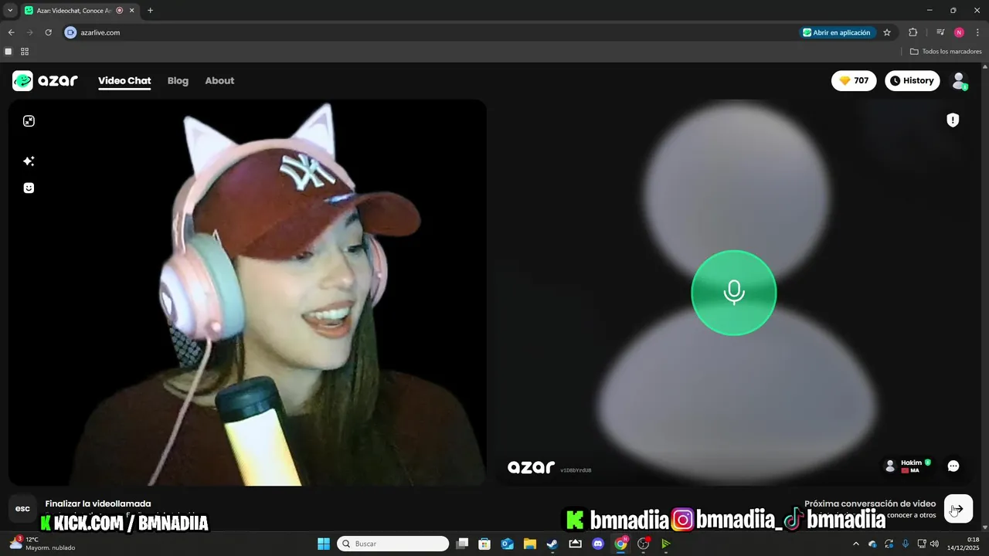Click Próxima conversación de video text
989x556 pixels.
[870, 503]
